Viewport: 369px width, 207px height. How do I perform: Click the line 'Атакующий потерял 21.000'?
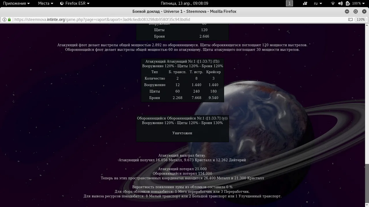(182, 169)
